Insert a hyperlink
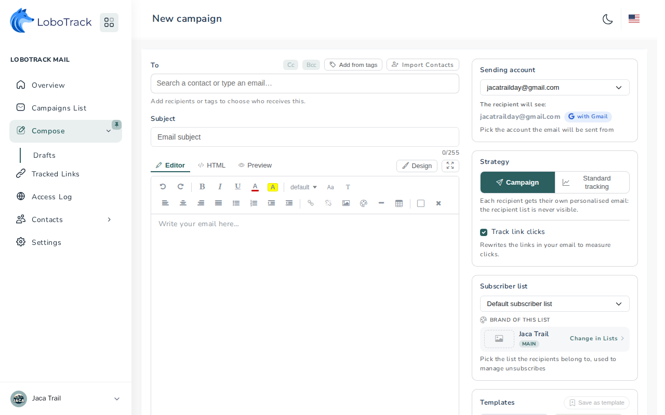This screenshot has height=415, width=665. [x=311, y=203]
